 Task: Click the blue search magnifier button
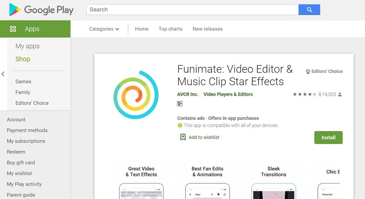(309, 10)
